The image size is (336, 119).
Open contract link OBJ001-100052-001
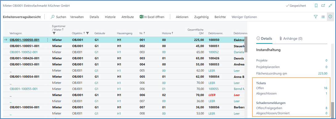(x=23, y=52)
